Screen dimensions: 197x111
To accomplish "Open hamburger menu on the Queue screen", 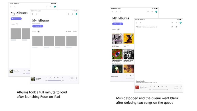I will tap(136, 23).
